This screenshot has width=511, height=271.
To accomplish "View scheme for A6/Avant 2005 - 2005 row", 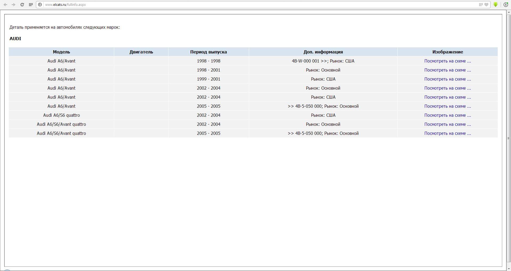I will tap(447, 106).
